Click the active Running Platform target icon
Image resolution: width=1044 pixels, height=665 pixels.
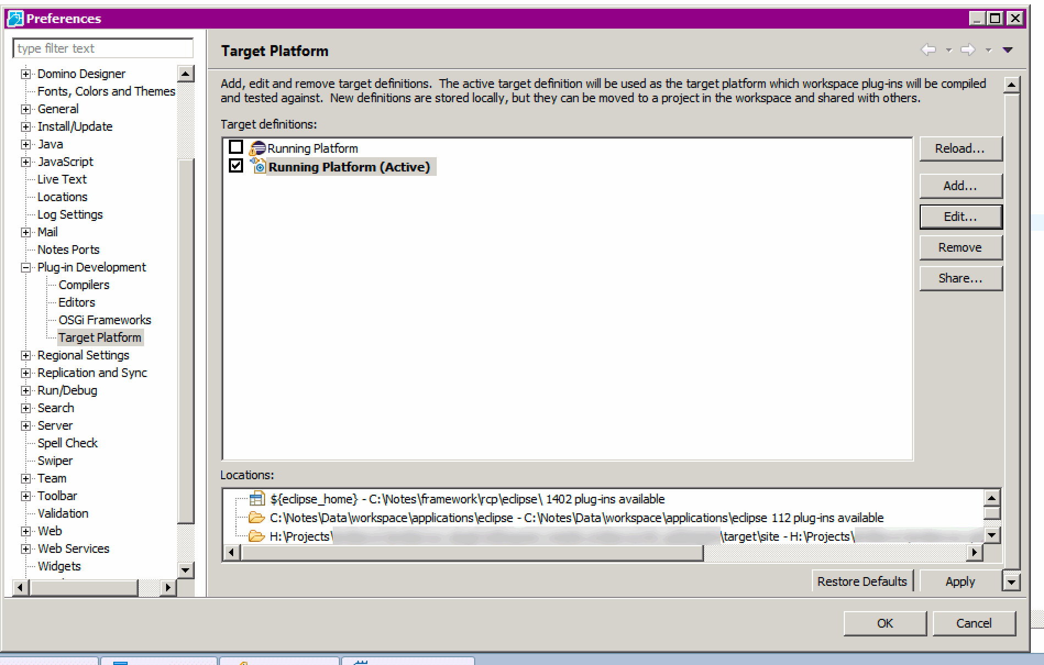tap(257, 166)
